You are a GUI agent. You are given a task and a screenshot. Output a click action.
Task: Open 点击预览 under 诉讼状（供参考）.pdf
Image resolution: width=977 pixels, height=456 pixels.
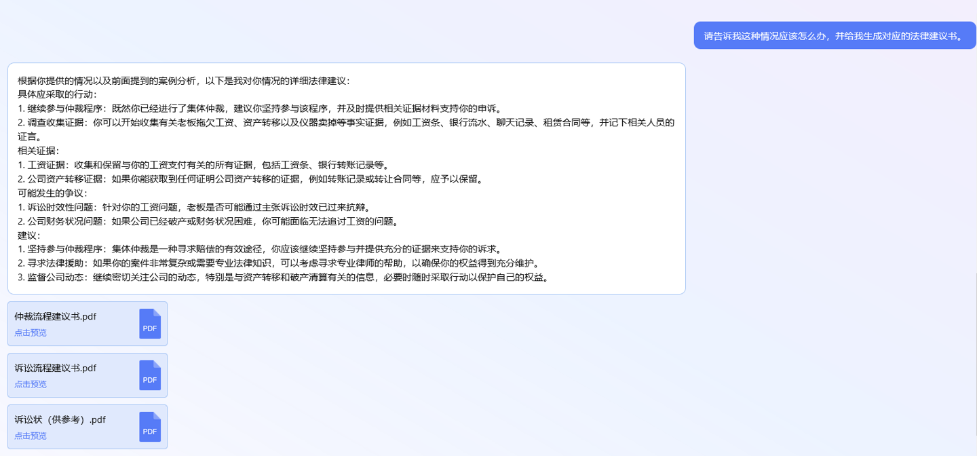coord(31,436)
